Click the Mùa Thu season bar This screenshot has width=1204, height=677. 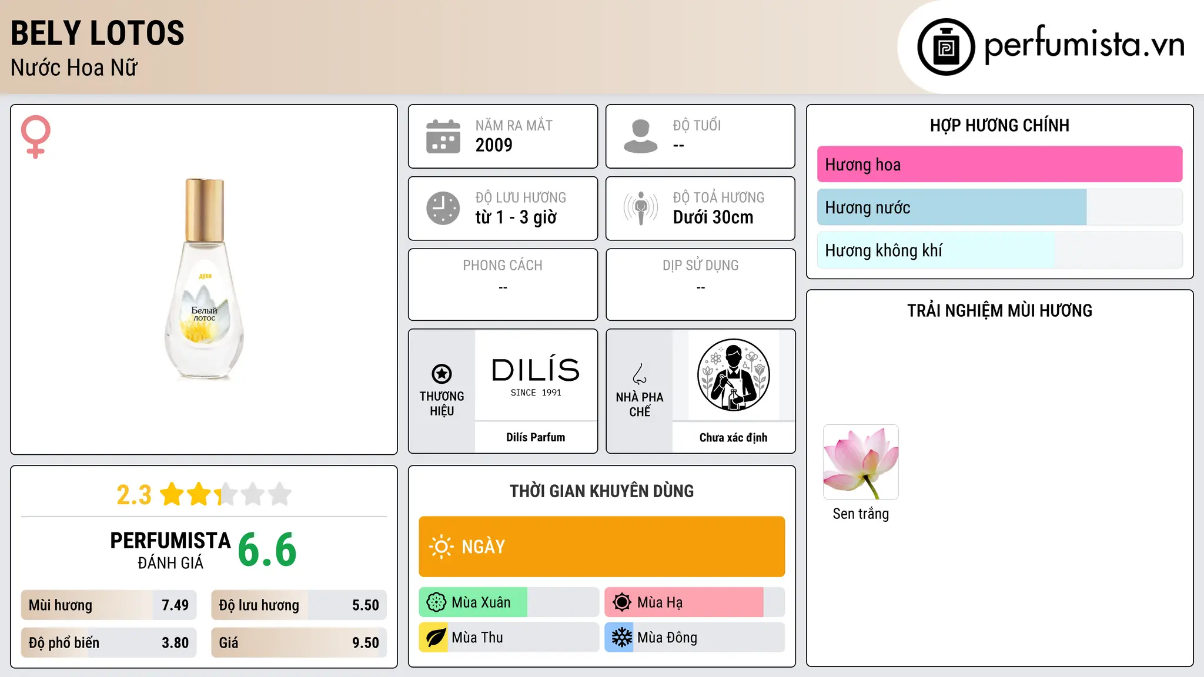509,638
